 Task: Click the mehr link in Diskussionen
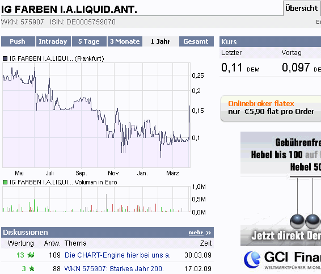coord(196,233)
